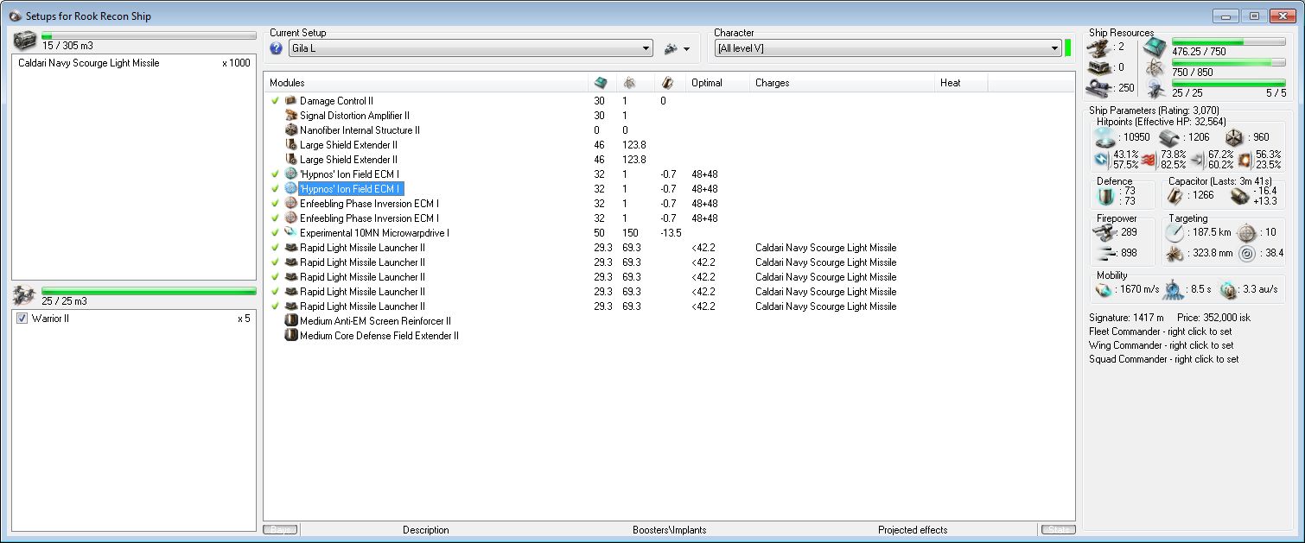Click the CPU usage bar 476.25 / 750

pos(1228,41)
